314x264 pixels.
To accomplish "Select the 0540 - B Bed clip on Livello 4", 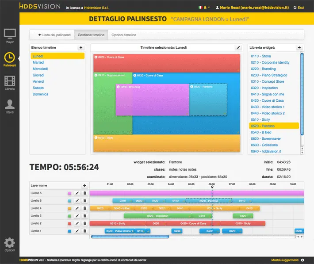I will click(x=122, y=208).
